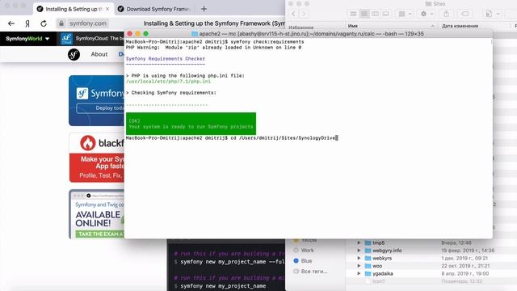Select the ygadaika folder icon
Screen dimensions: 517x291
click(368, 273)
